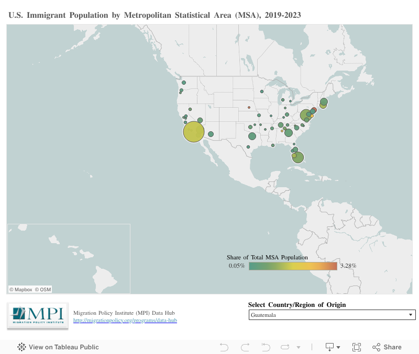Click the Boston area green bubble
The image size is (419, 354).
coord(324,101)
